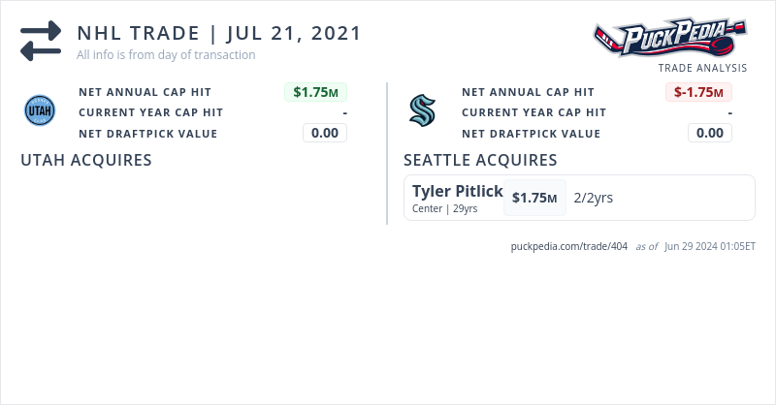Screen dimensions: 776x405
Task: Click the PuckPedia logo
Action: click(669, 39)
